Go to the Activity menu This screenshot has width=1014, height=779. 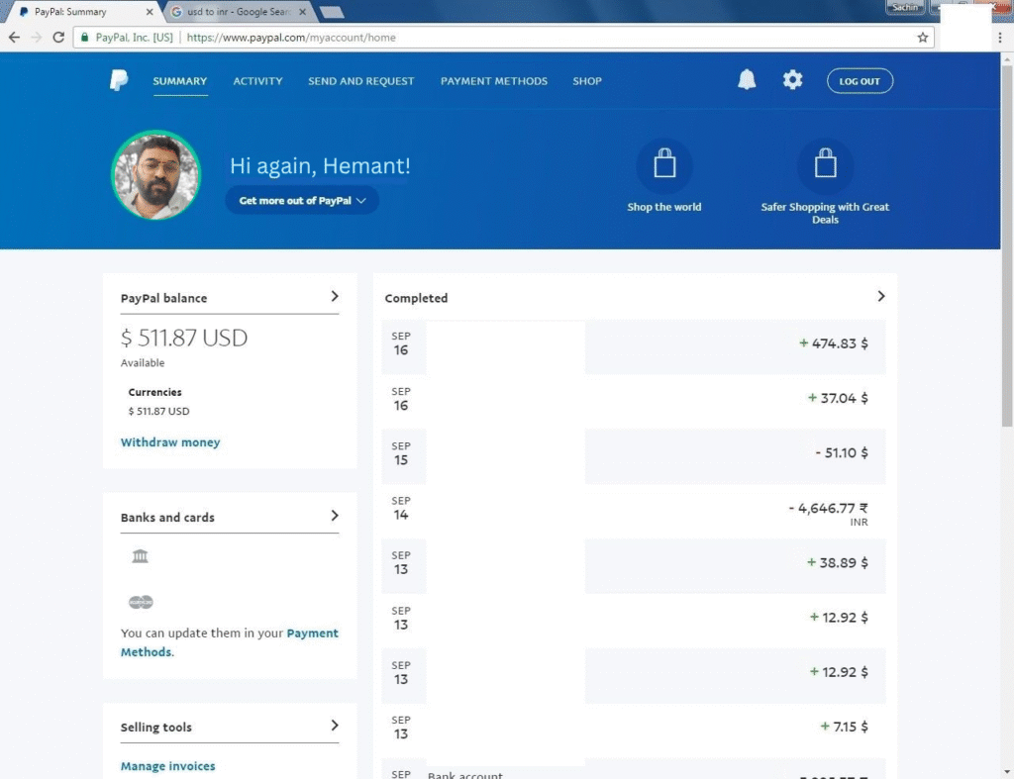click(x=257, y=81)
